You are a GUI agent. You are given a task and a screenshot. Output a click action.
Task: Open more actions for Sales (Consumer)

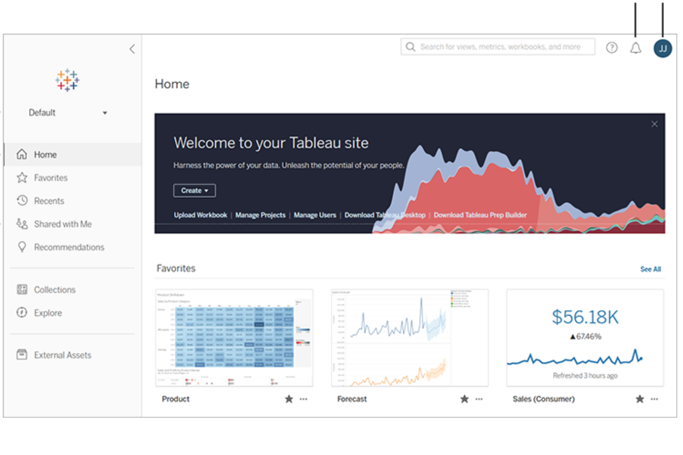[654, 399]
